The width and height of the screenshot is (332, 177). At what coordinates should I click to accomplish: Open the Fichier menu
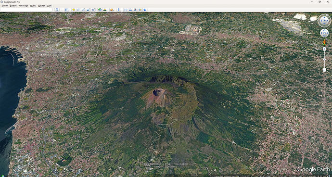point(4,6)
